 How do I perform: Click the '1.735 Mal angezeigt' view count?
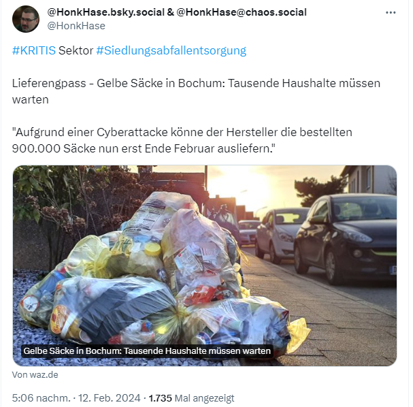click(x=191, y=397)
